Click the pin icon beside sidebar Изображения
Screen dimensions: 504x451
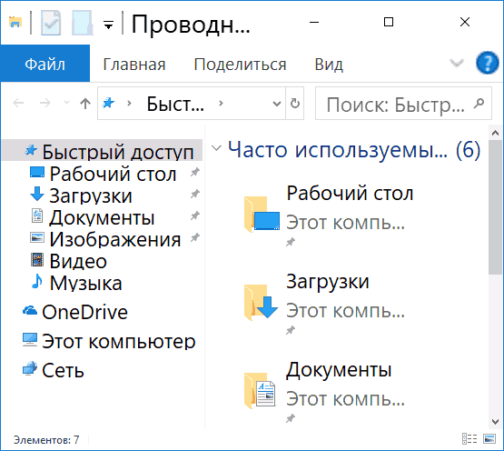pyautogui.click(x=194, y=237)
